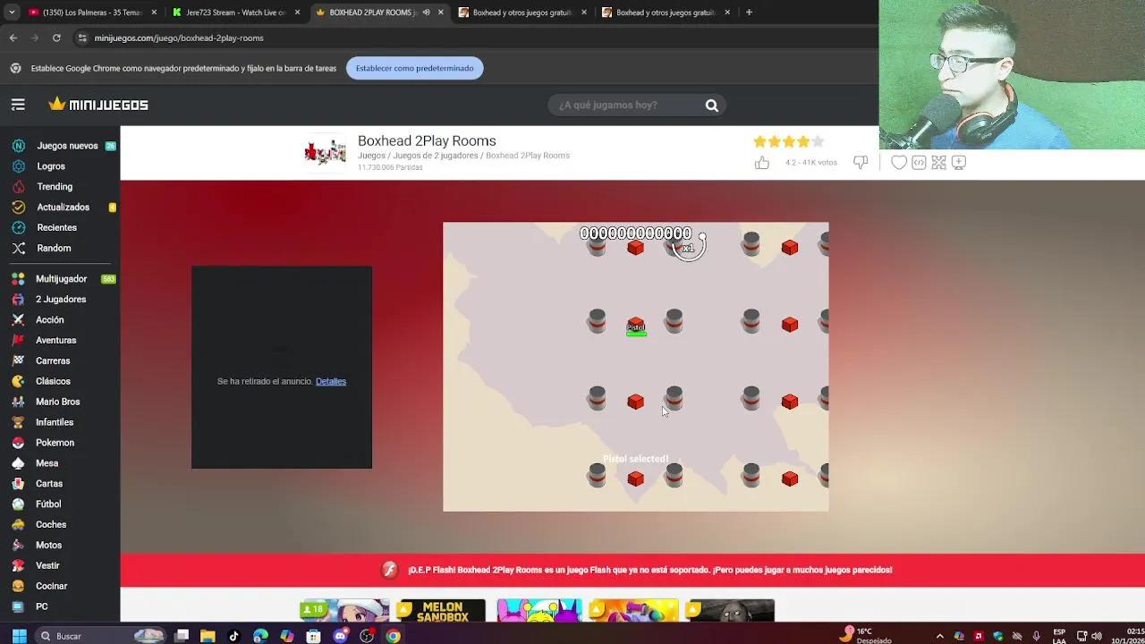
Task: Add game to favorites heart icon
Action: (899, 162)
